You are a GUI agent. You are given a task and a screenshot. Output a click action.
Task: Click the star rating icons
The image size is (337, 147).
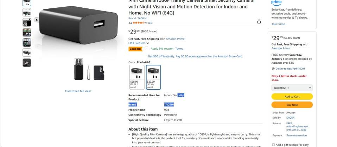click(138, 23)
